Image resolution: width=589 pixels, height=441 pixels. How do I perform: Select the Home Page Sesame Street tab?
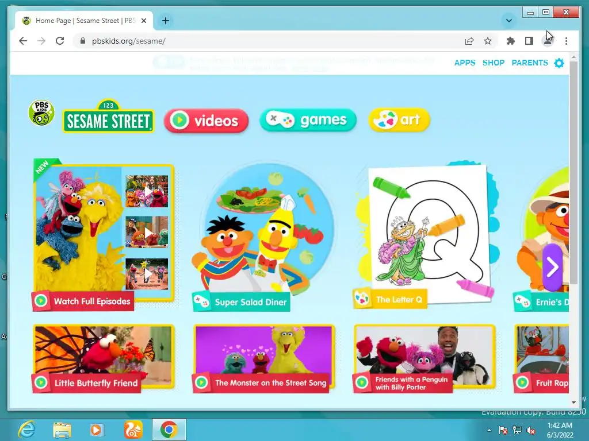pyautogui.click(x=84, y=21)
